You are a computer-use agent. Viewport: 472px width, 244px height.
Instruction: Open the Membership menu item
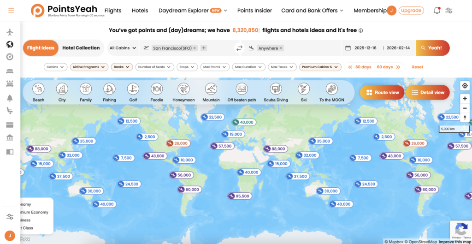pos(370,11)
